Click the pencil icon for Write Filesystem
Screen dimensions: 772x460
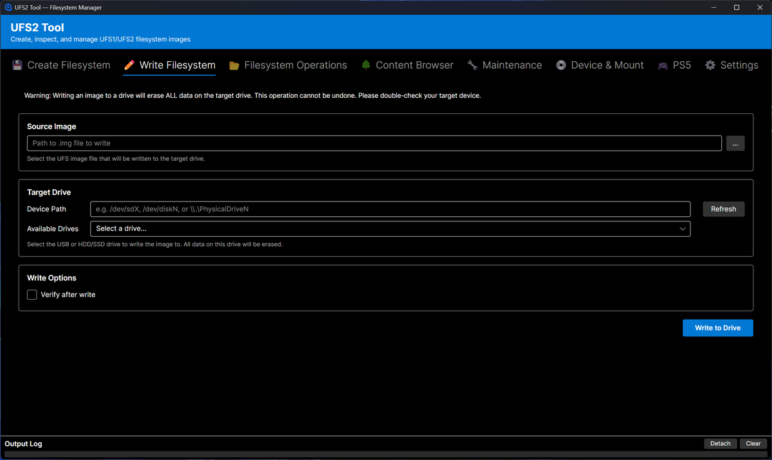pos(129,65)
